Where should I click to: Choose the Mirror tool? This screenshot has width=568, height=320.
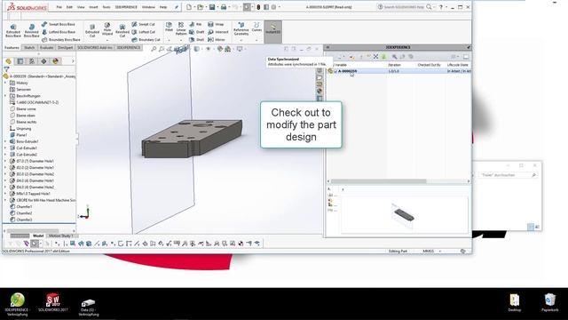pyautogui.click(x=217, y=39)
